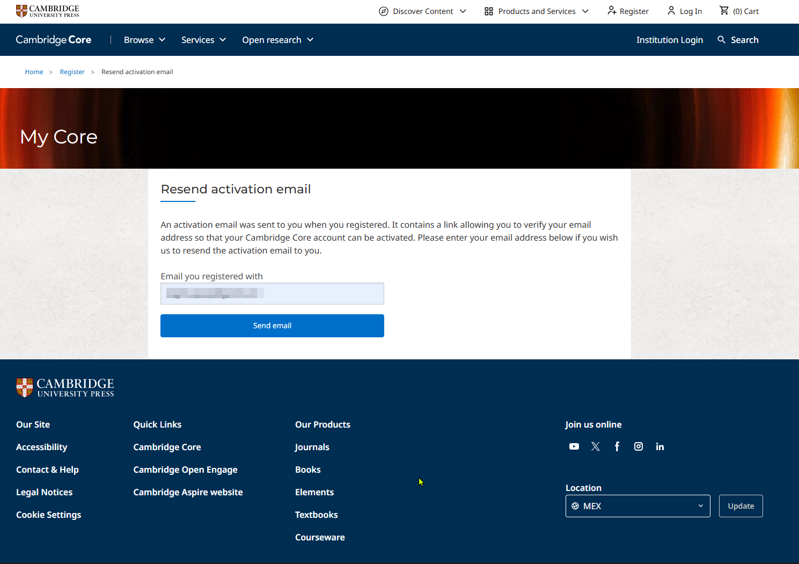Open the Facebook social icon
The height and width of the screenshot is (564, 799).
click(x=617, y=446)
